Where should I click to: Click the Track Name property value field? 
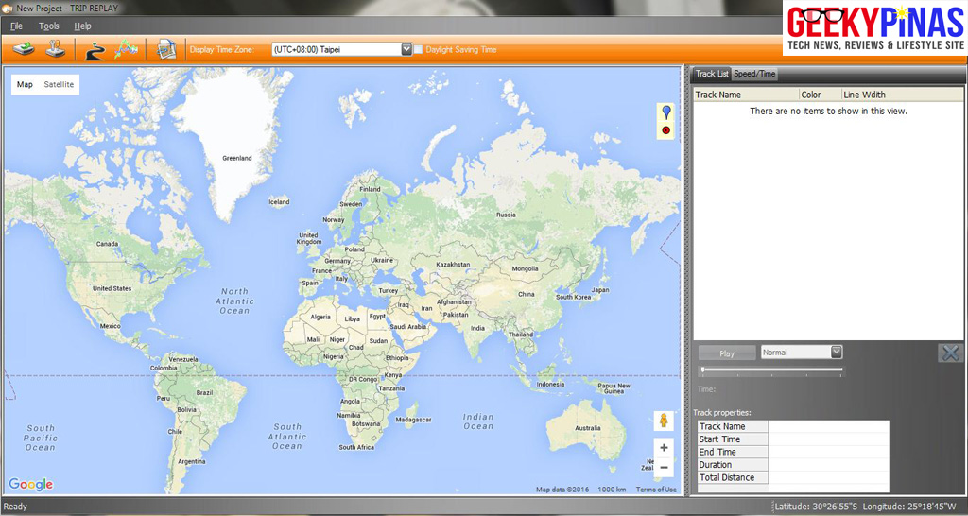pyautogui.click(x=828, y=426)
